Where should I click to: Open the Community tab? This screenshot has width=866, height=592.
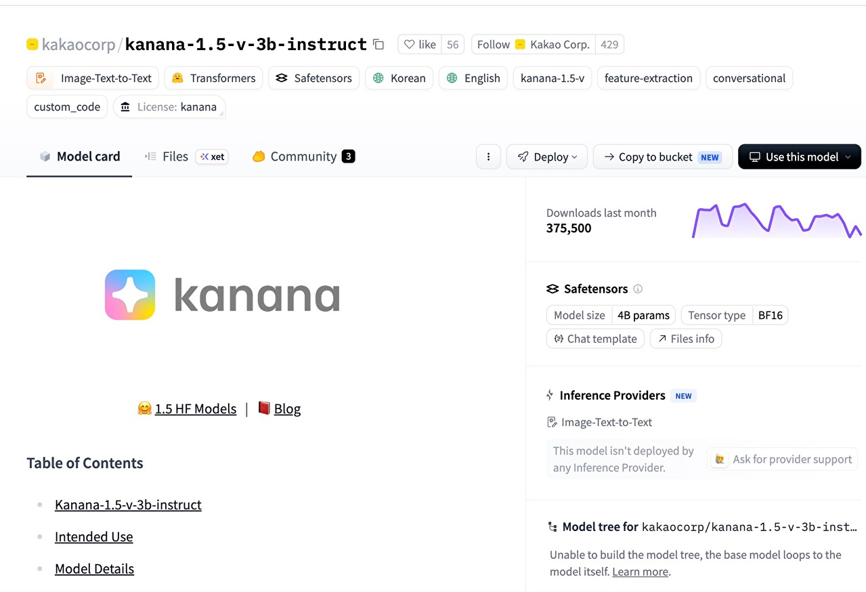tap(303, 156)
